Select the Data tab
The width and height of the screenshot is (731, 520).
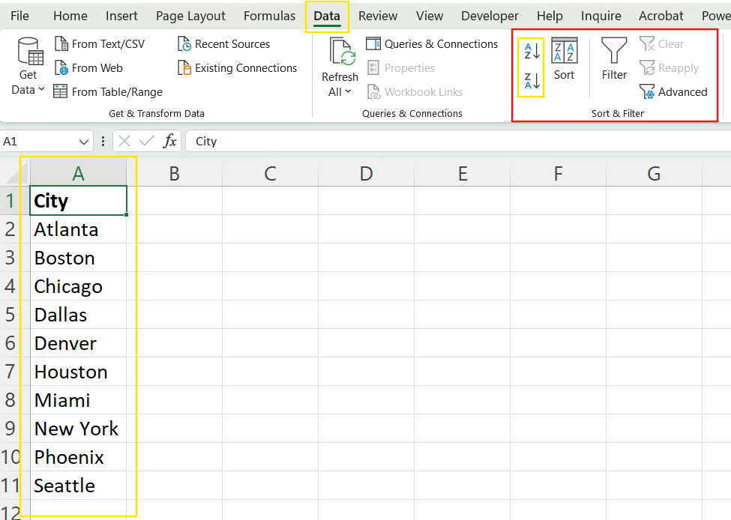pos(327,16)
